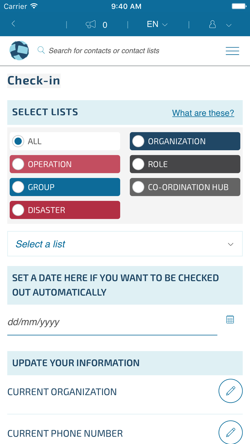Select the Operation radio button
This screenshot has height=444, width=250.
[18, 164]
